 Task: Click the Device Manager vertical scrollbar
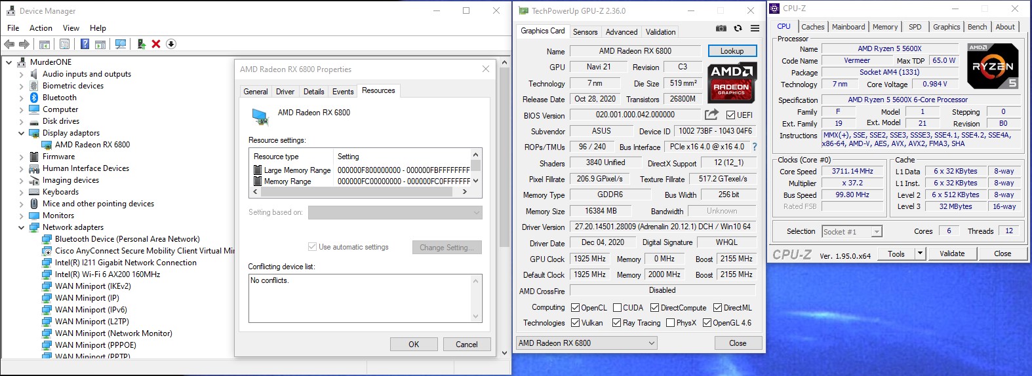point(504,207)
